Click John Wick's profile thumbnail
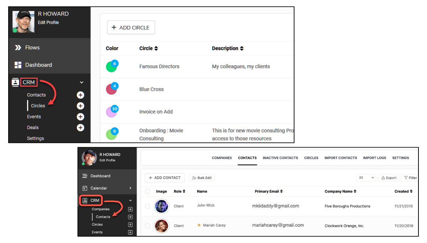This screenshot has width=427, height=243. pyautogui.click(x=162, y=206)
